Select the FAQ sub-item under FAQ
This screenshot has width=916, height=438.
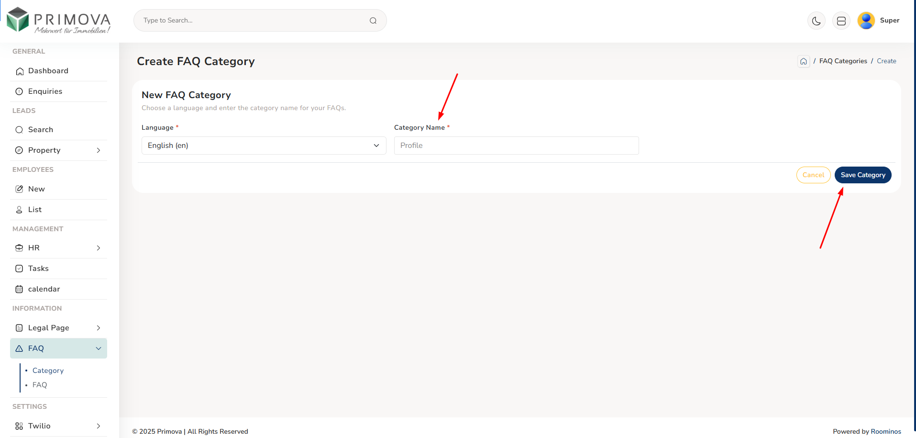click(x=40, y=385)
